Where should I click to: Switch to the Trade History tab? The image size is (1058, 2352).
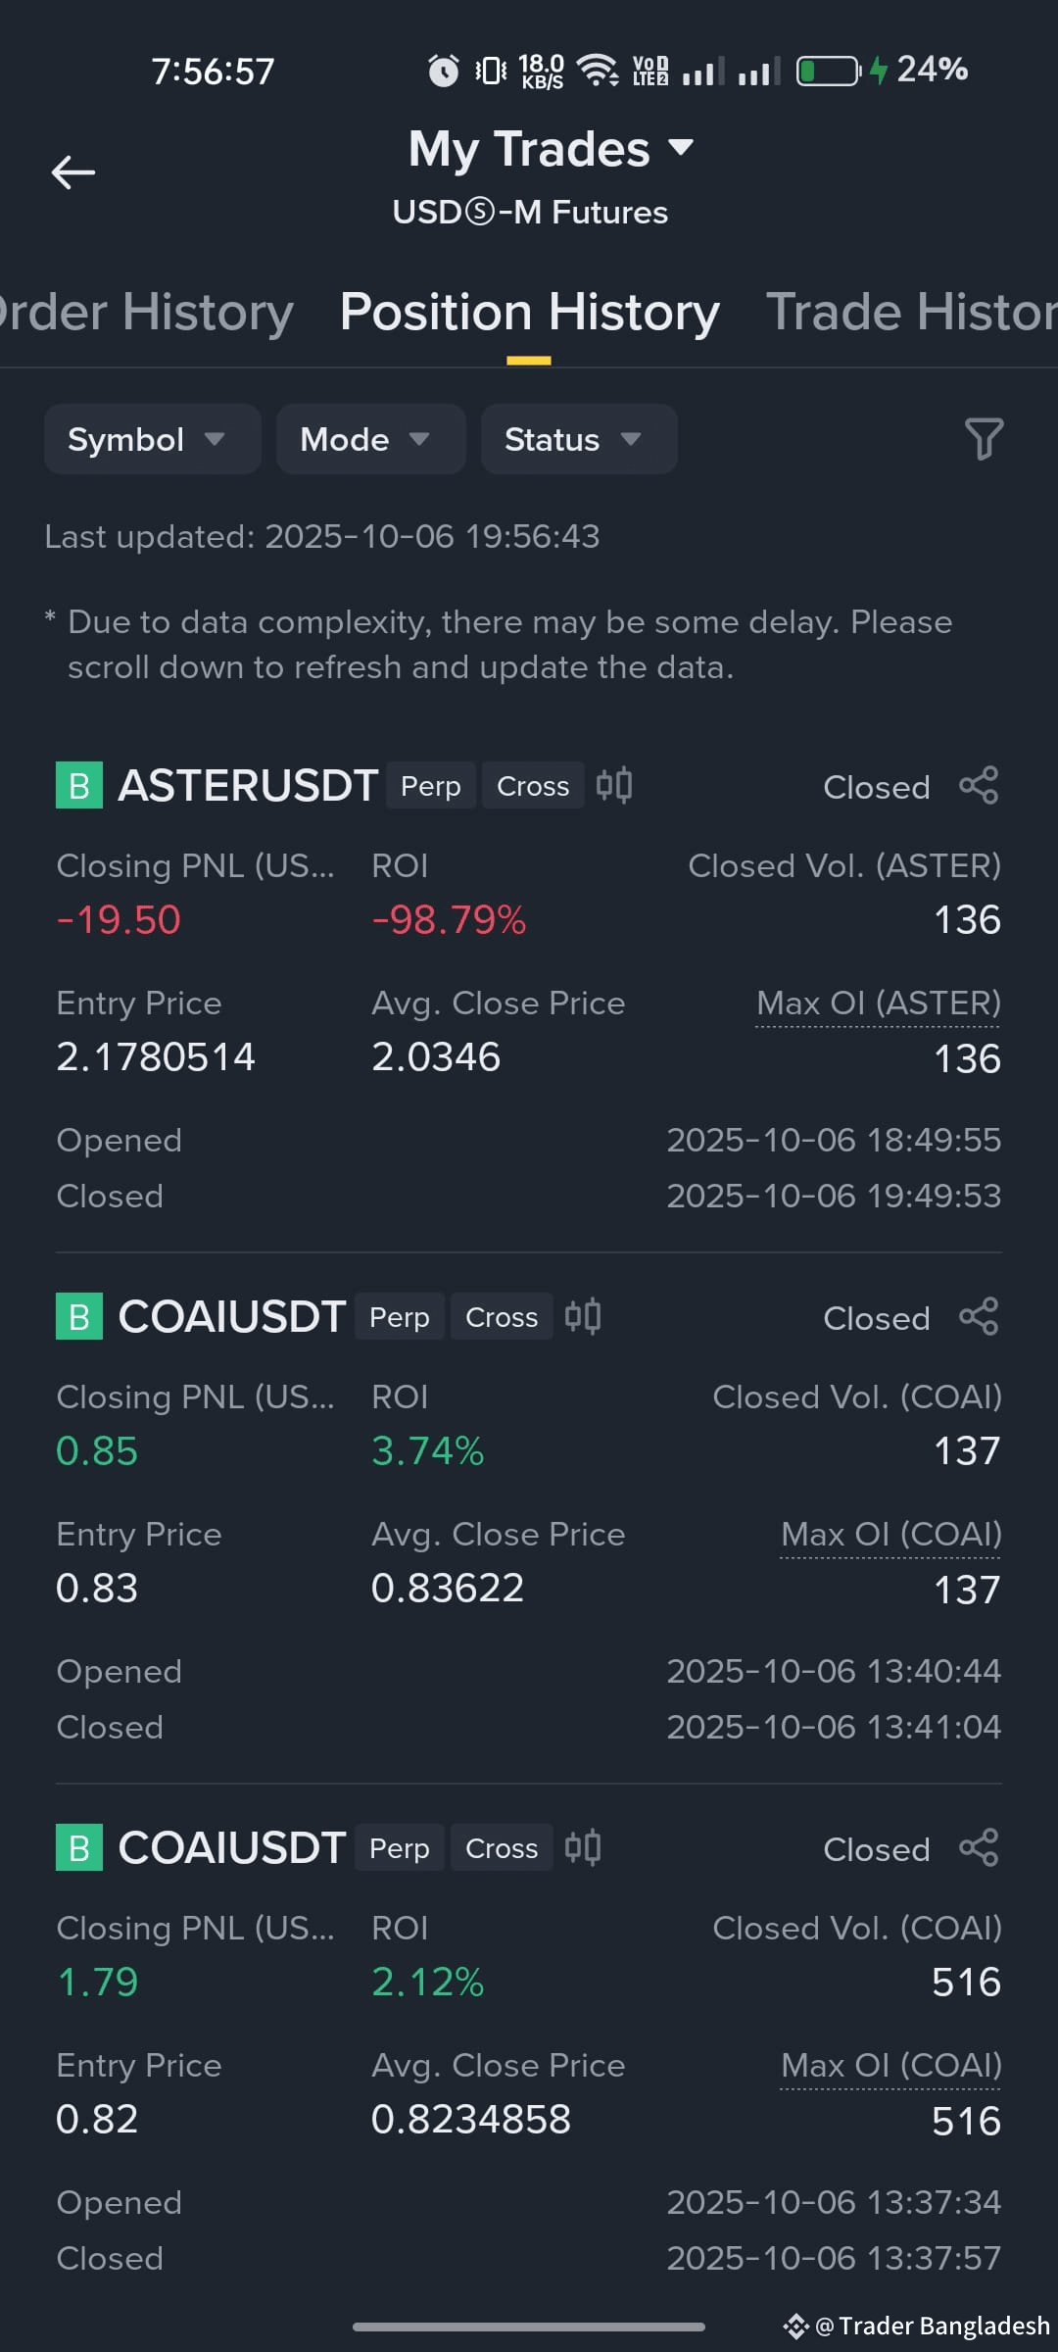point(911,313)
